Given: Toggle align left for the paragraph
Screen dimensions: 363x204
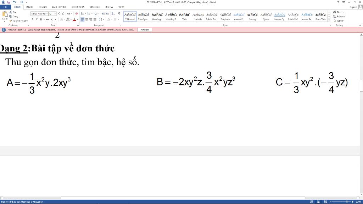Looking at the screenshot, I should point(82,19).
